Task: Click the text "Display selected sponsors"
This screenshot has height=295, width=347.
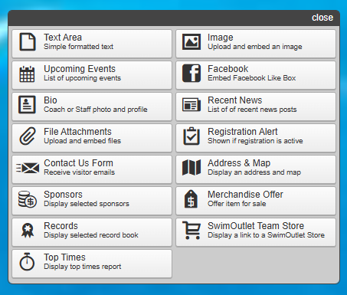Action: [x=87, y=204]
